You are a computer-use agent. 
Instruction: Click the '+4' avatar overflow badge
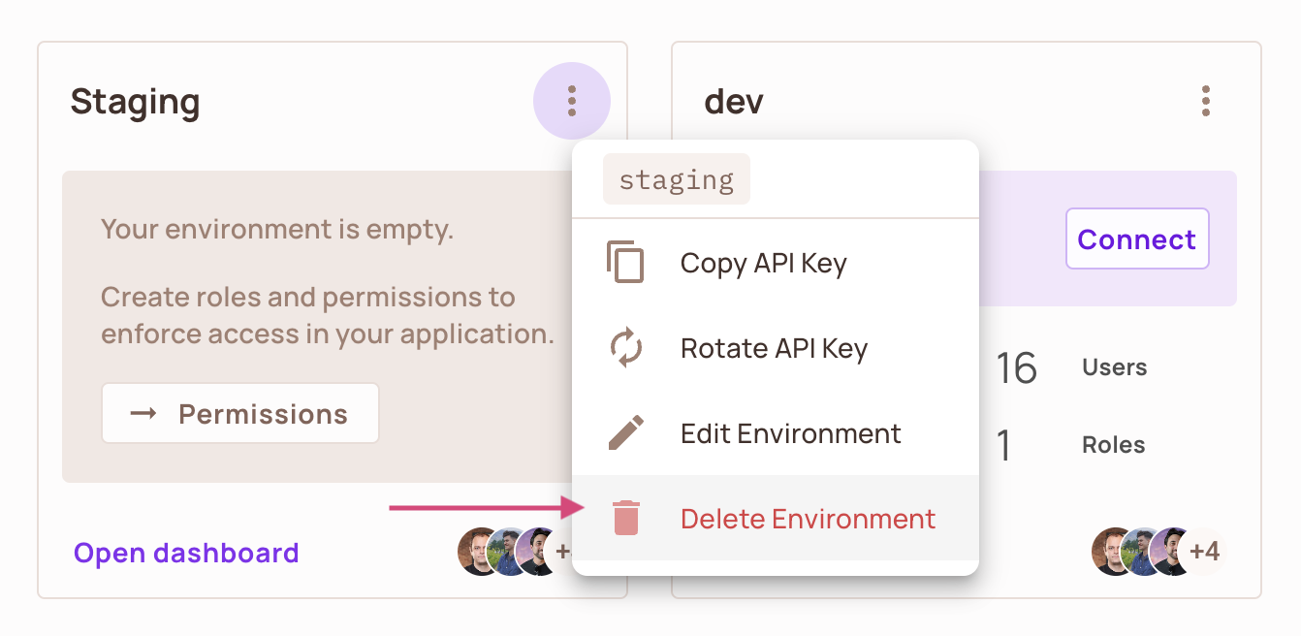[x=1204, y=552]
